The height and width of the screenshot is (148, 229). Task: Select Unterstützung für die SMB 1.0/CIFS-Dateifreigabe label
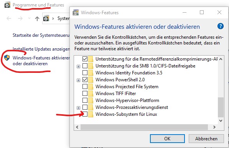click(x=145, y=66)
